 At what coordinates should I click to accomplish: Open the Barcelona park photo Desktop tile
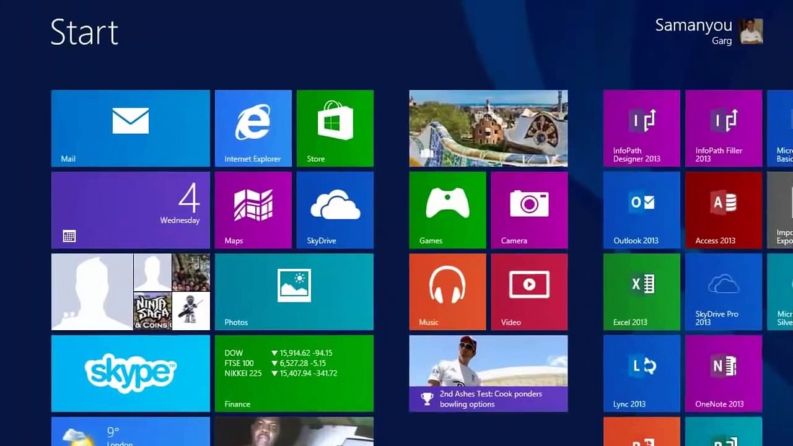(489, 128)
